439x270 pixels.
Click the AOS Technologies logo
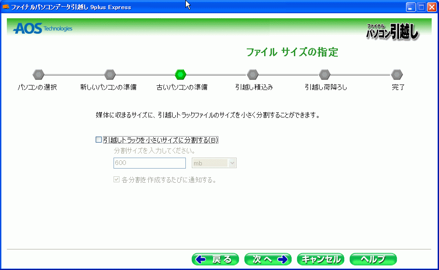click(43, 29)
